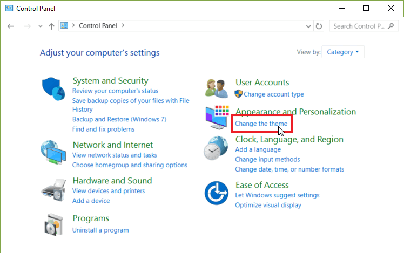Click View devices and printers link

pyautogui.click(x=109, y=190)
